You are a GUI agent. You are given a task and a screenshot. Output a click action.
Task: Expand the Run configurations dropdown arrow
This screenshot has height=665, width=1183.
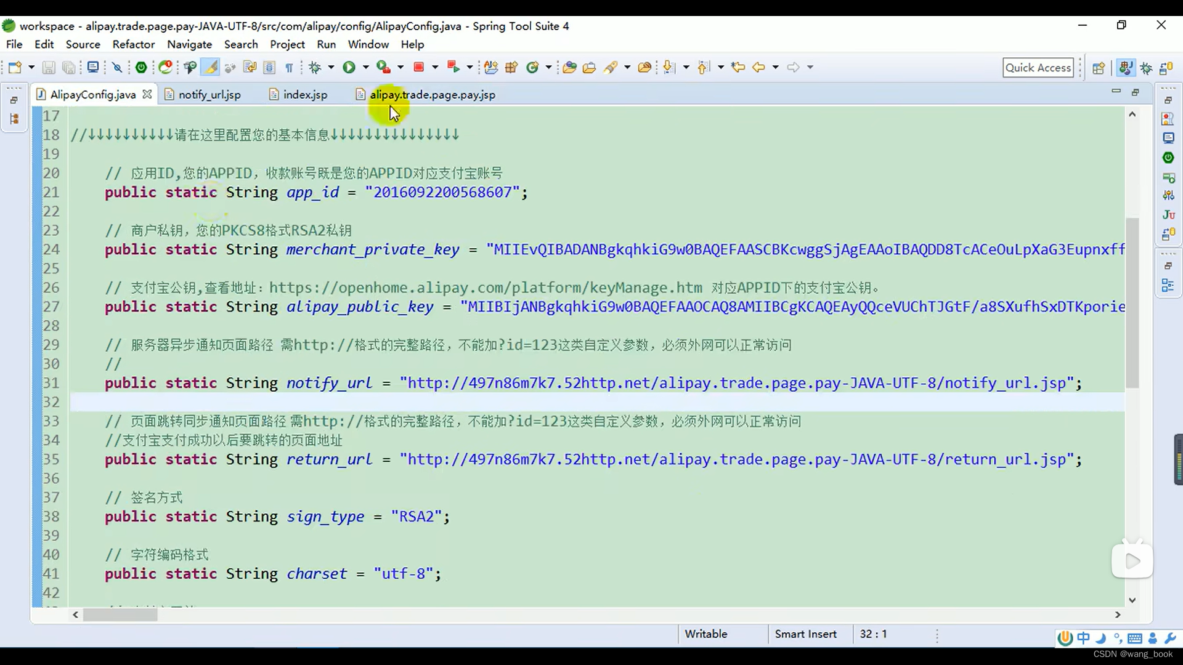click(365, 67)
